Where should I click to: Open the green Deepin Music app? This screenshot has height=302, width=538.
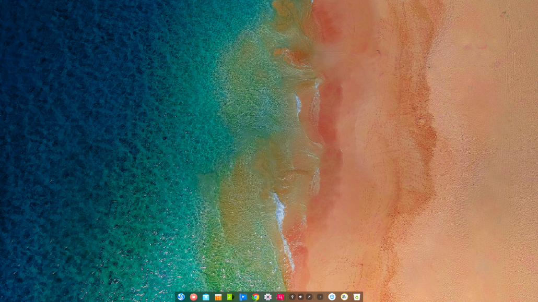(x=230, y=297)
